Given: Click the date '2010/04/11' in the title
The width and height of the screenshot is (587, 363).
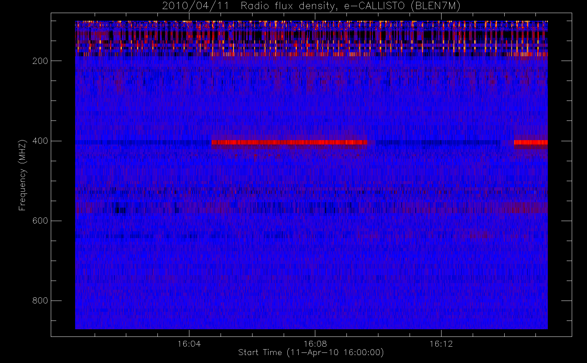Looking at the screenshot, I should pos(196,6).
